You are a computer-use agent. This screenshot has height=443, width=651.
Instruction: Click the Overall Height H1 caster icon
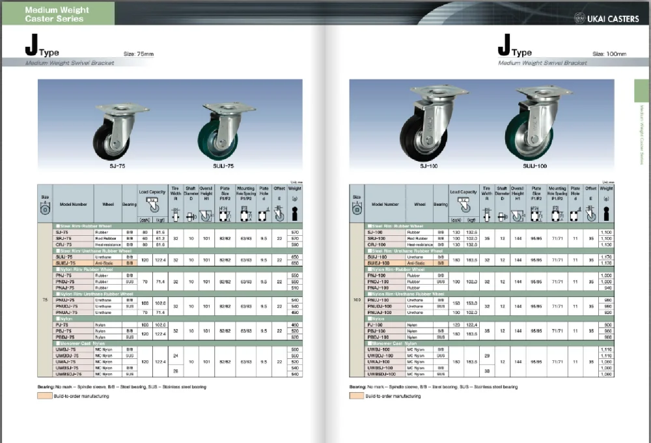point(207,214)
